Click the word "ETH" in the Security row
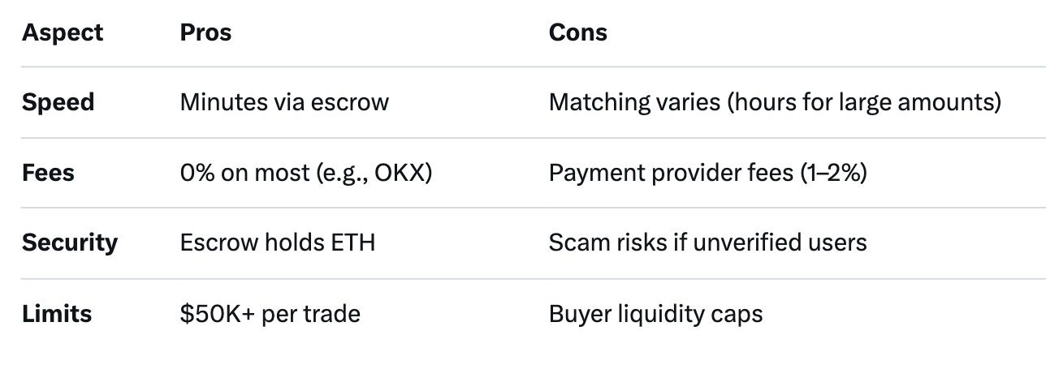Image resolution: width=1046 pixels, height=365 pixels. (x=354, y=243)
